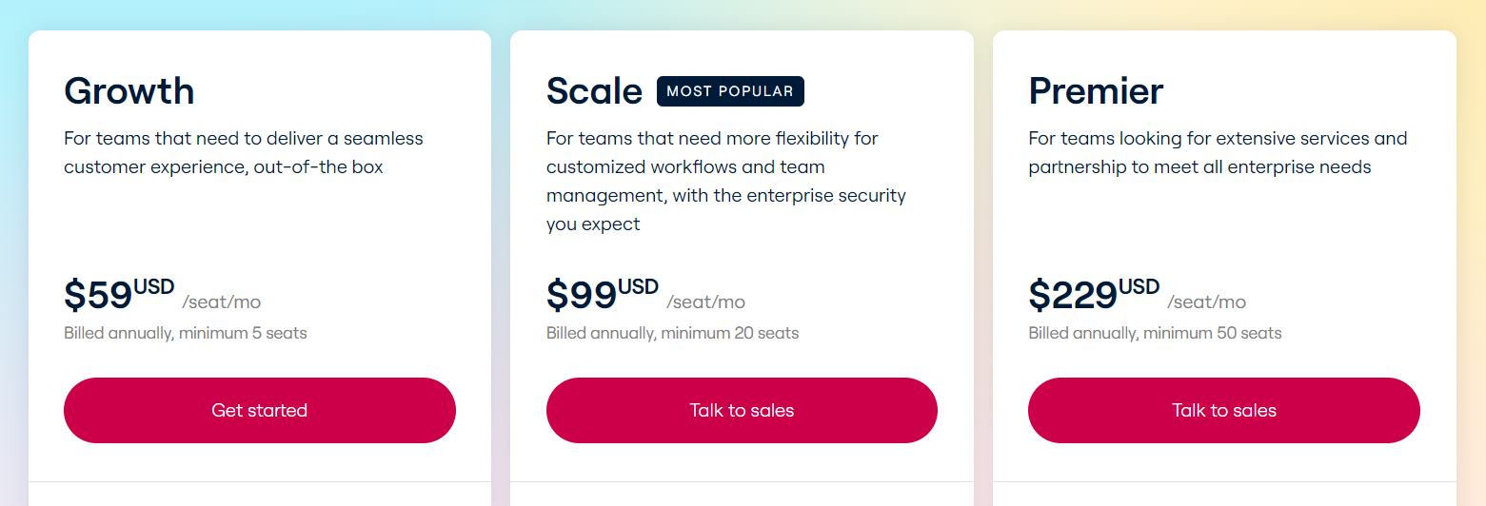Click the Scale plan heading
The image size is (1486, 506).
pyautogui.click(x=594, y=91)
